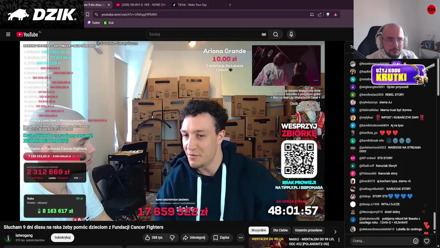The height and width of the screenshot is (248, 440).
Task: Click @natkagratka6681's NARUCIAK STORY message
Action: (x=381, y=189)
